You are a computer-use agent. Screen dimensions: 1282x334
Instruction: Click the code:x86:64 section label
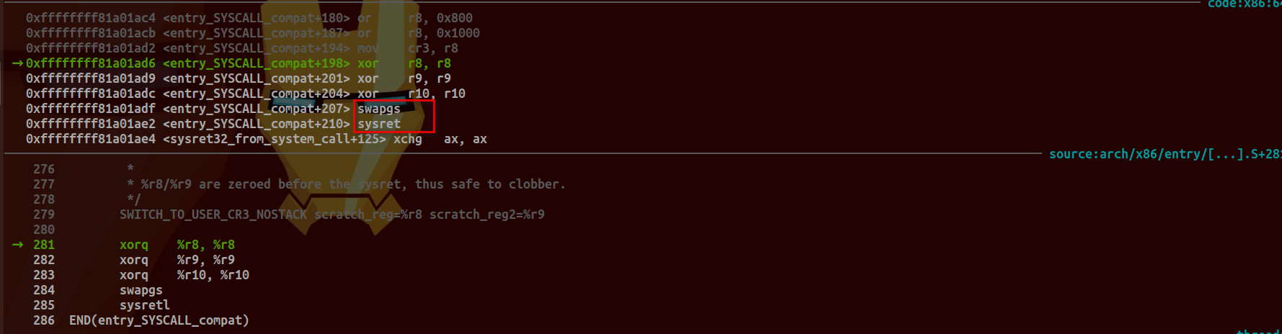coord(1245,4)
